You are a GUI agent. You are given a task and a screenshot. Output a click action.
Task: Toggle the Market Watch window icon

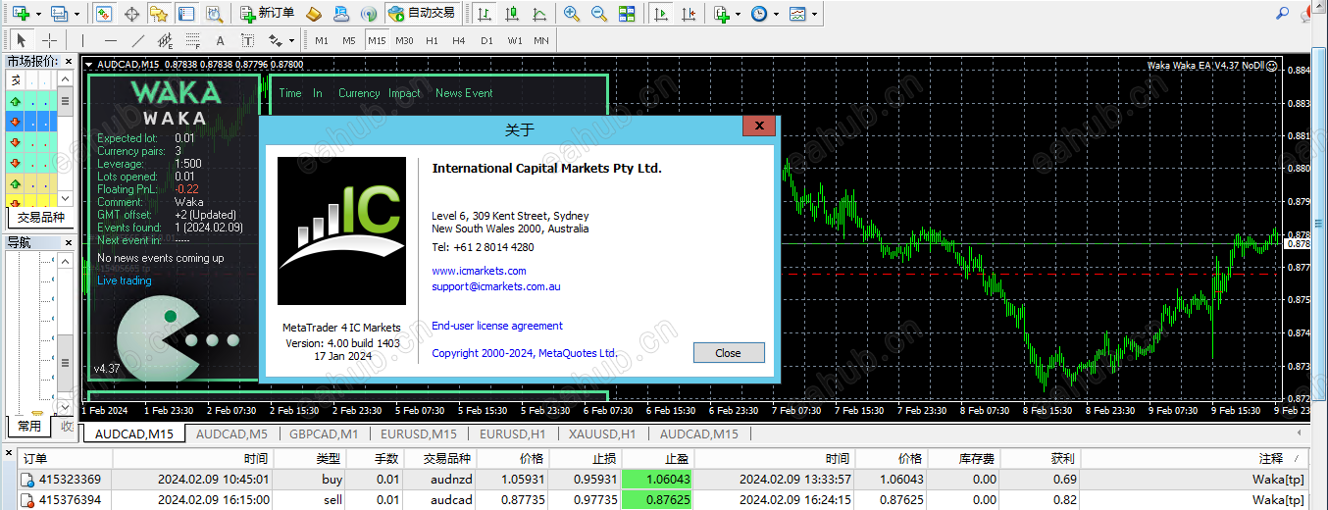coord(104,14)
